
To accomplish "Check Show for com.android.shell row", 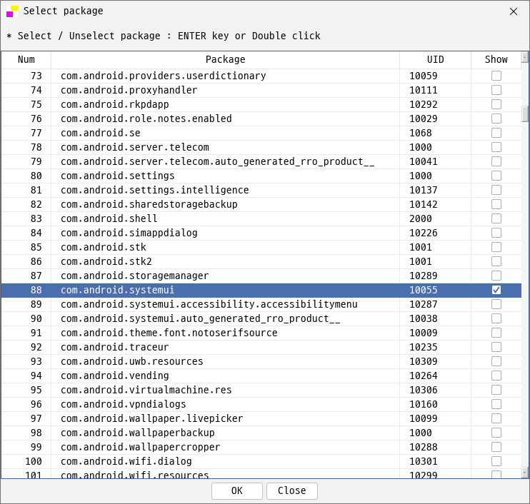I will 496,219.
